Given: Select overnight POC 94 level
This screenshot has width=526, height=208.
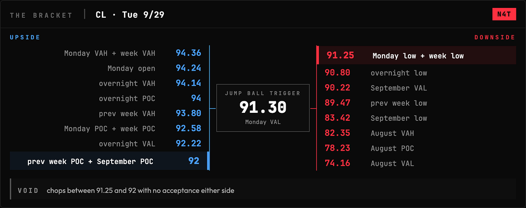Looking at the screenshot, I should (196, 98).
